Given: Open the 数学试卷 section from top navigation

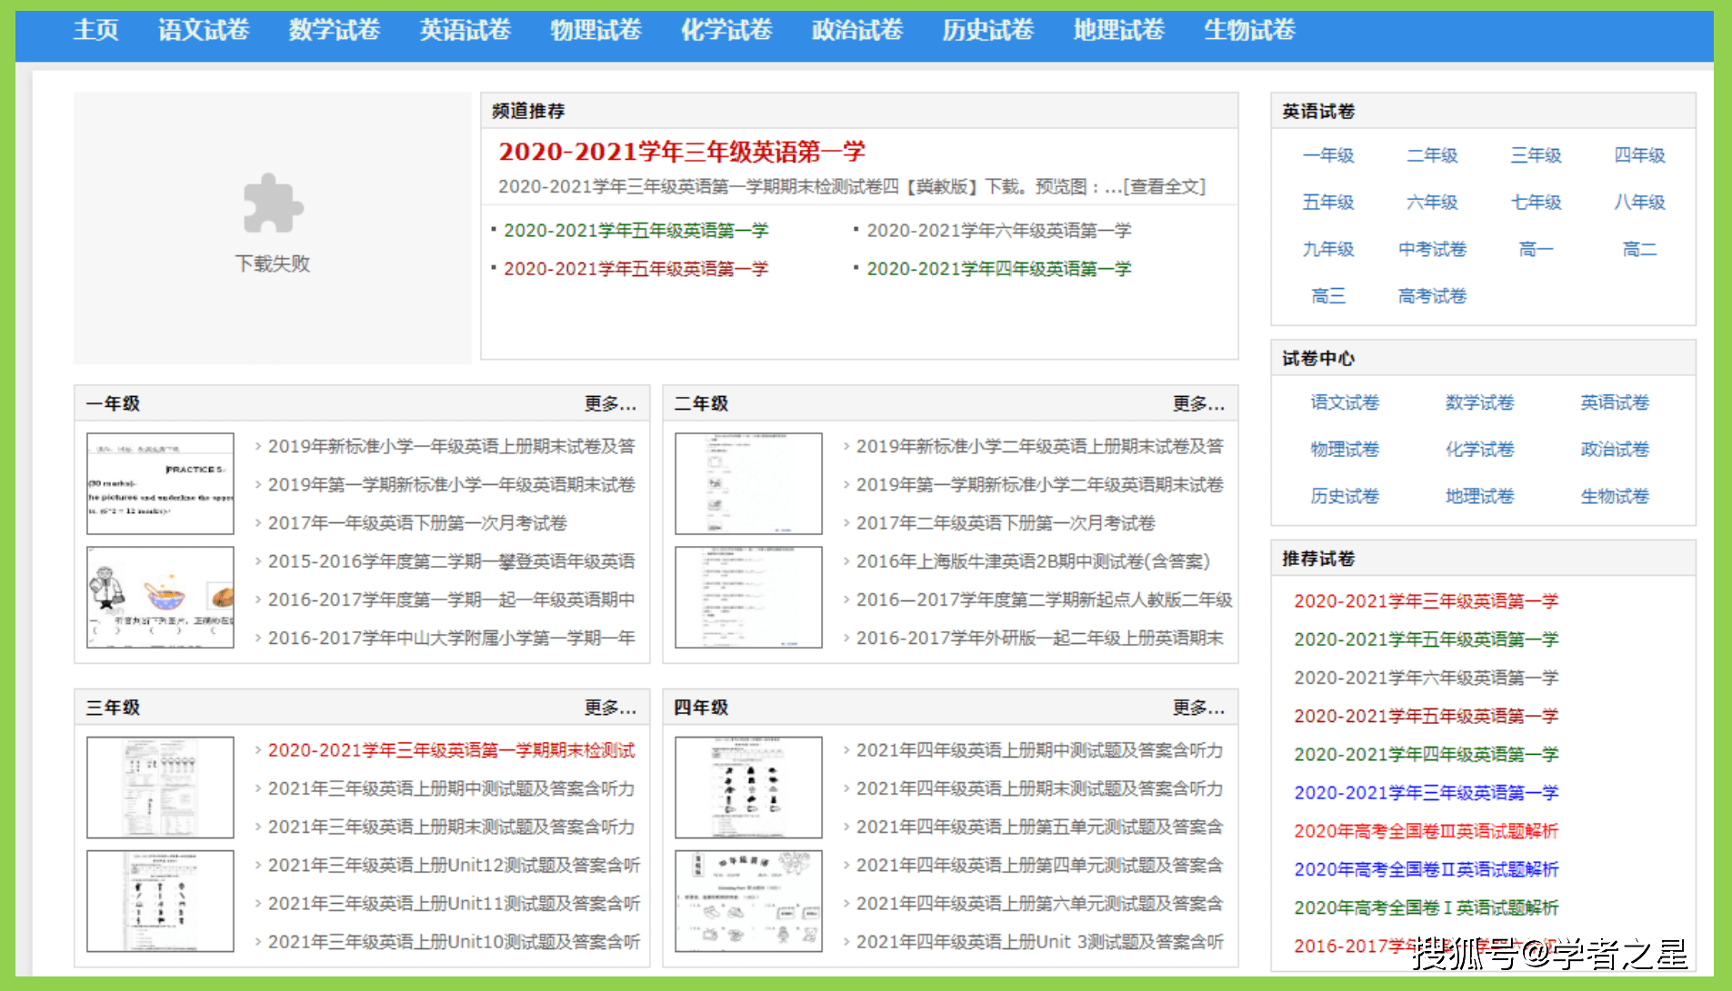Looking at the screenshot, I should [x=334, y=30].
